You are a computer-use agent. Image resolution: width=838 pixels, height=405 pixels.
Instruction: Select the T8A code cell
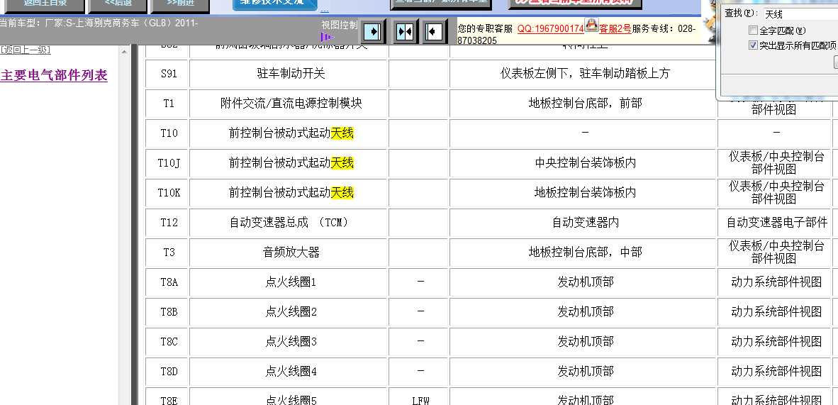click(x=168, y=282)
